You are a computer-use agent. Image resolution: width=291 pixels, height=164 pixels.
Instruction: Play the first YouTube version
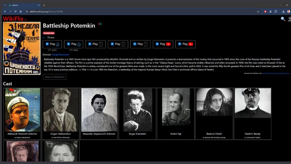click(163, 44)
